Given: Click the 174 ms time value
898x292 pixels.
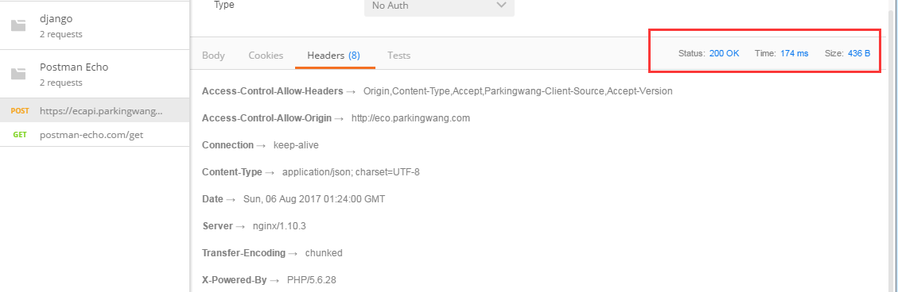Looking at the screenshot, I should pos(795,53).
